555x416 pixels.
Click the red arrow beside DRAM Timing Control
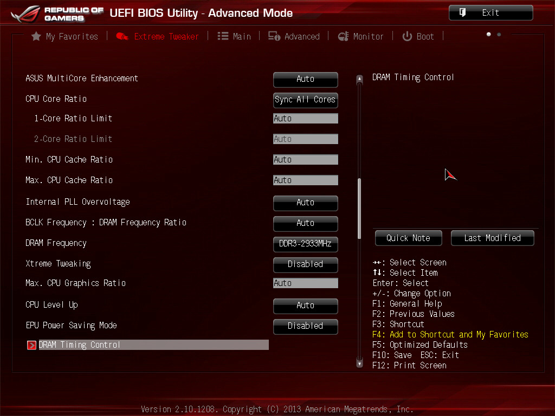pyautogui.click(x=31, y=345)
